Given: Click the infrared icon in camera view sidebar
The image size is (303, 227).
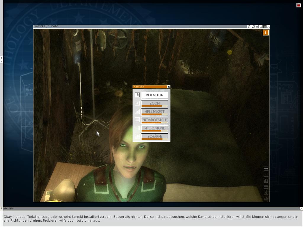Looking at the screenshot, I should coord(266,186).
